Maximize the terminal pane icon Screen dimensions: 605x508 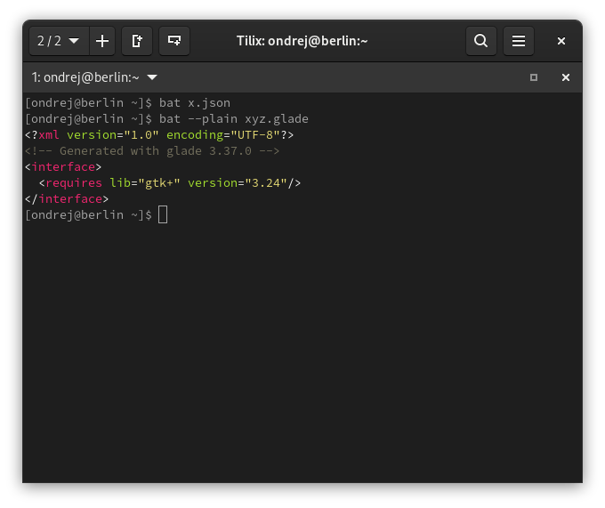534,77
